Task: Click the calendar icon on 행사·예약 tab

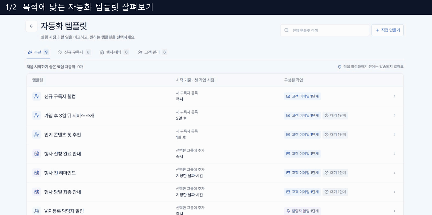Action: pos(102,52)
